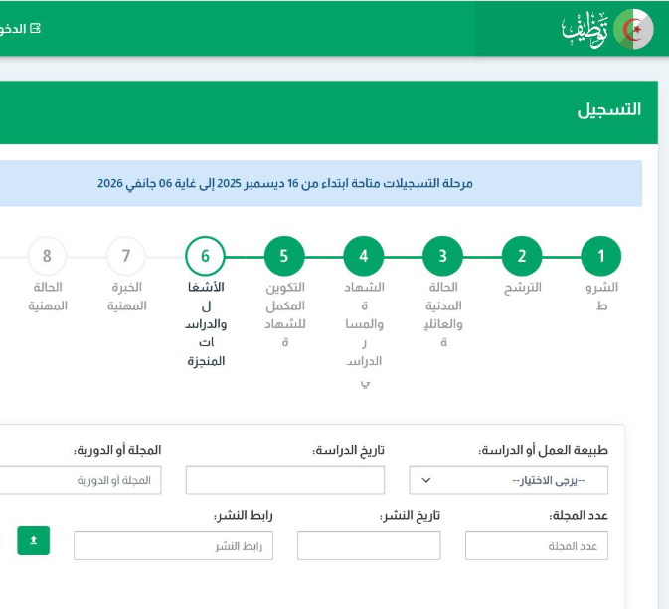Click the رابط النشر label
The height and width of the screenshot is (609, 669).
coord(243,515)
